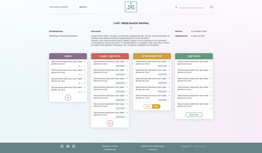Select the Мои filter option
The image size is (262, 153).
(156, 106)
